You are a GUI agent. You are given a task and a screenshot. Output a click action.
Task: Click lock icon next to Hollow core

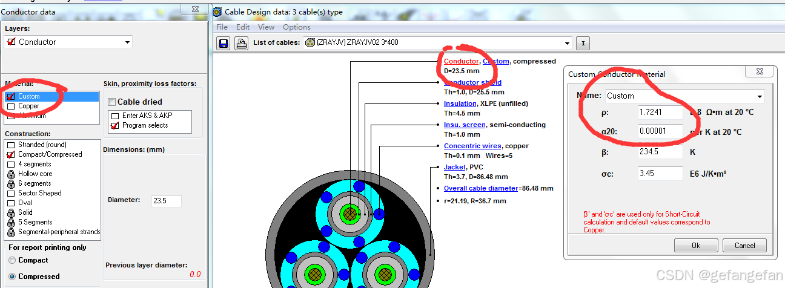coord(11,174)
